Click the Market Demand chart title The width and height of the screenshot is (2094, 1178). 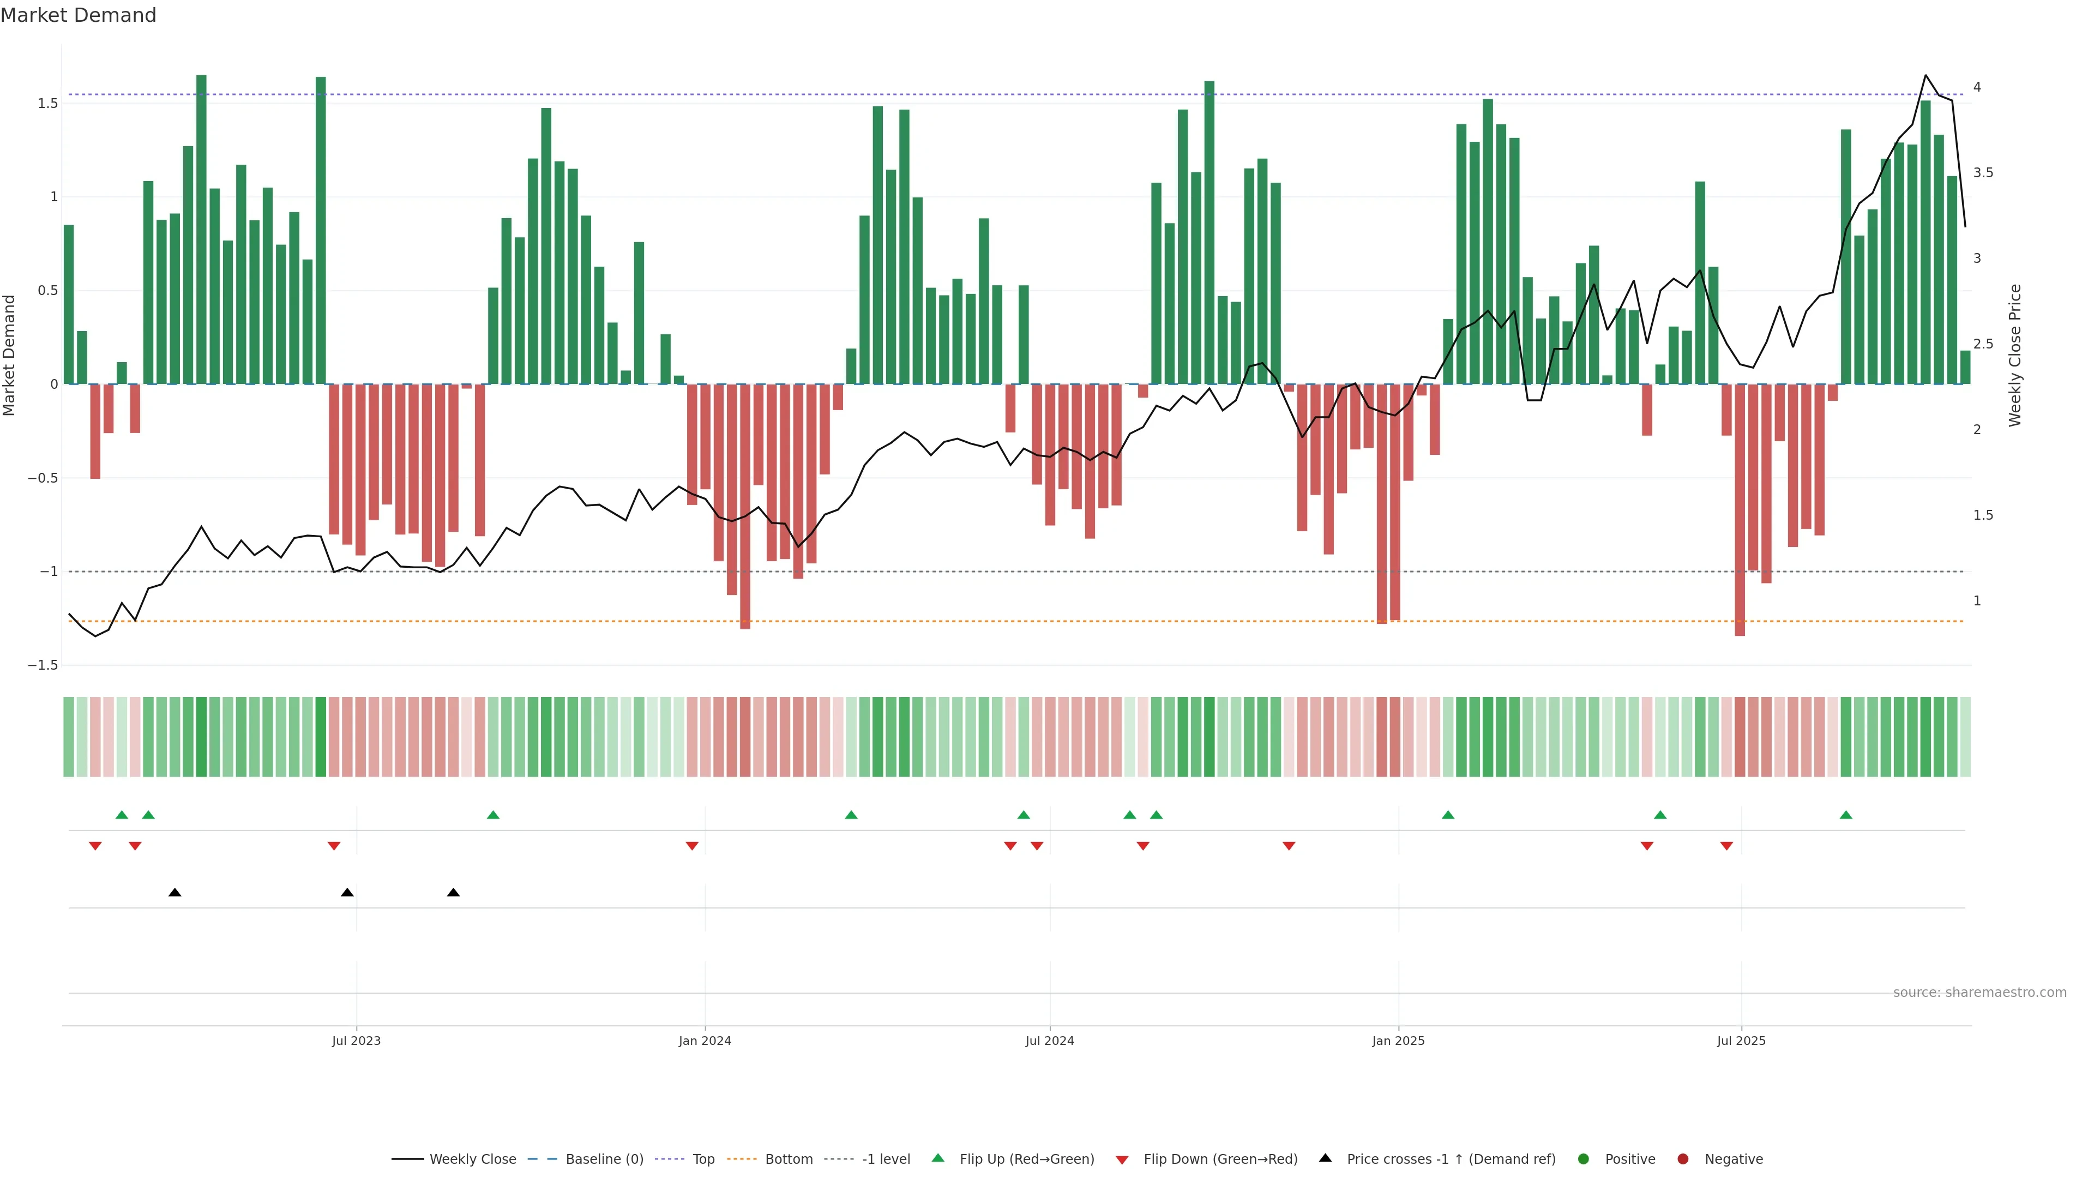(x=78, y=15)
